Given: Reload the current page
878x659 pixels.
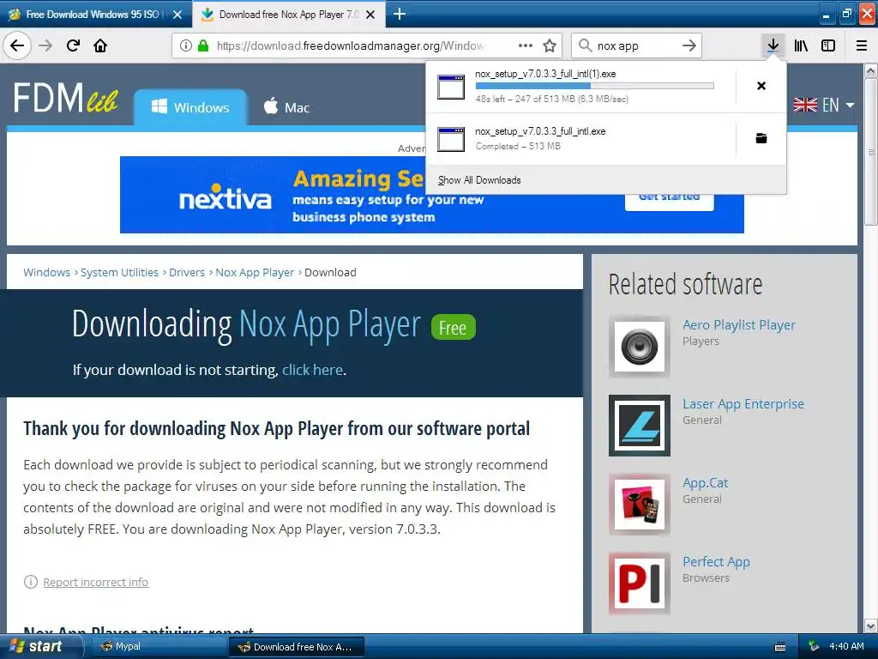Looking at the screenshot, I should [73, 45].
